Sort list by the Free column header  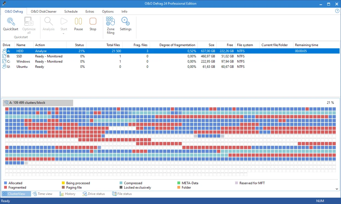230,45
